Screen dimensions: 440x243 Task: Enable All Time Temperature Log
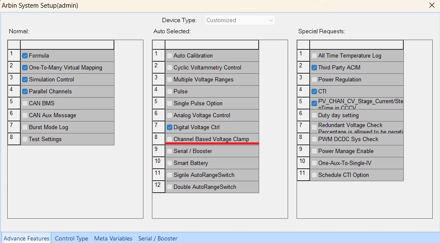click(314, 56)
